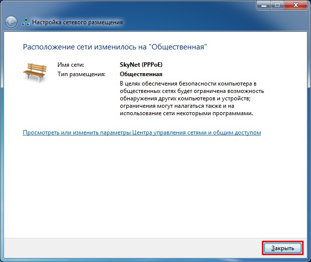This screenshot has width=311, height=262.
Task: Click the network icon in the title bar
Action: coord(26,22)
